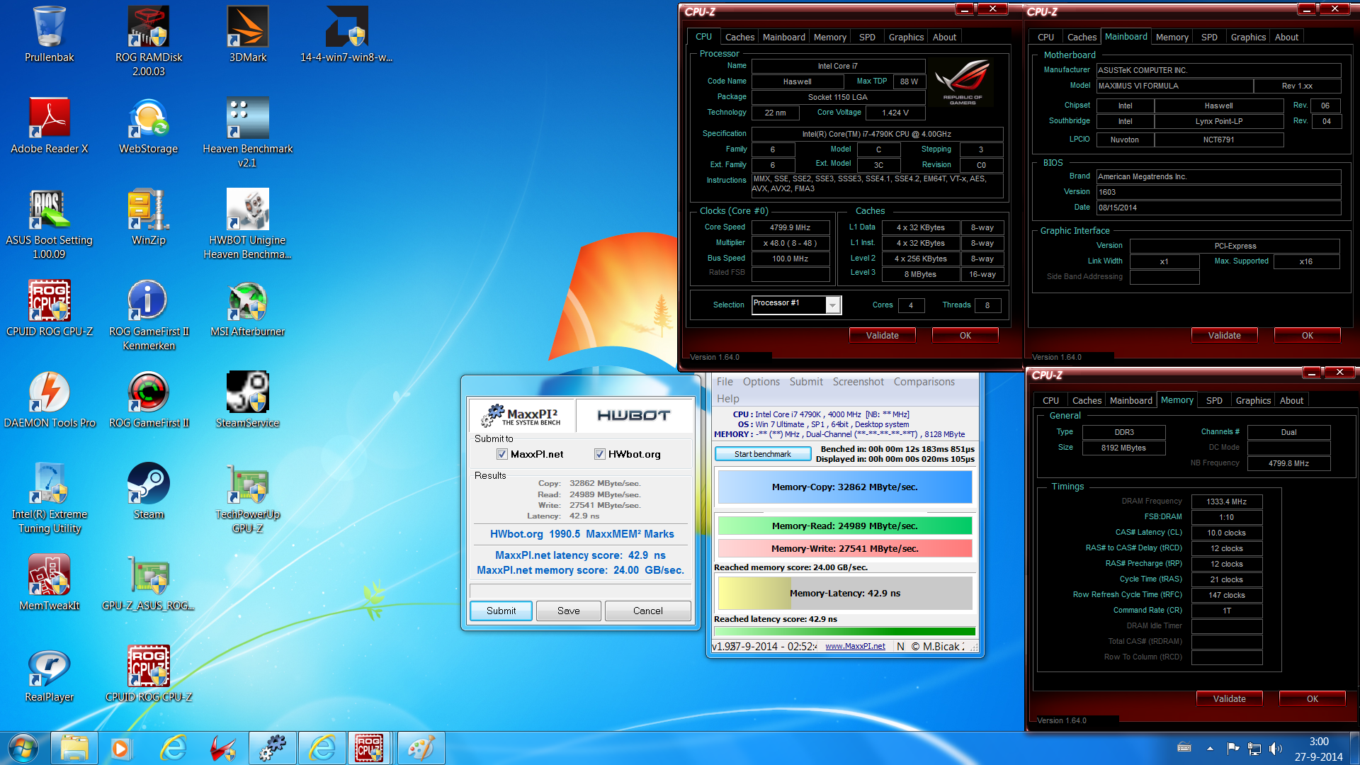The image size is (1360, 765).
Task: Click the Core Speed value field
Action: [x=790, y=227]
